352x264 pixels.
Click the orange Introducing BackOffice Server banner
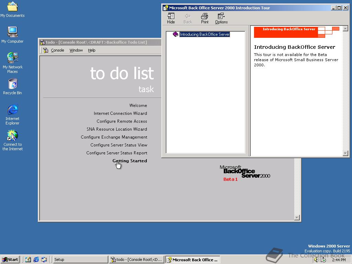pos(296,32)
